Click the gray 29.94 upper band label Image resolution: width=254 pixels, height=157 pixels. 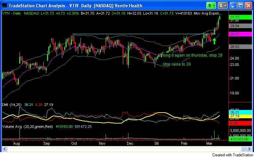click(x=240, y=26)
